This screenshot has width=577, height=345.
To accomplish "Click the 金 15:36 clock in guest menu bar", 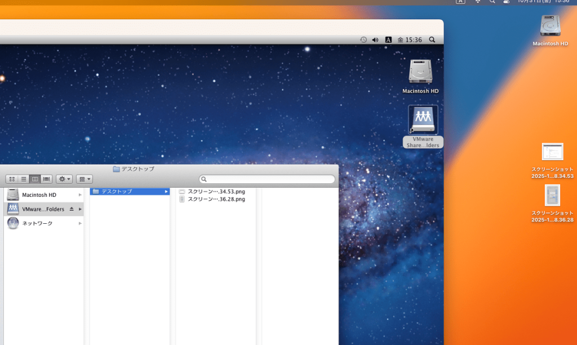I will tap(410, 40).
